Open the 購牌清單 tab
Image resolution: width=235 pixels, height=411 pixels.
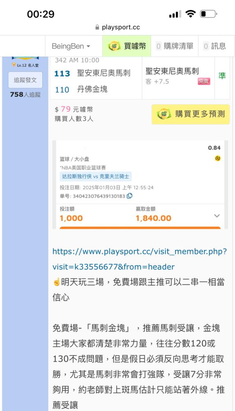pyautogui.click(x=175, y=46)
